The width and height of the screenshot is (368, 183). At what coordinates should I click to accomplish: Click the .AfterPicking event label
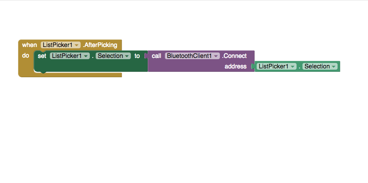pos(100,45)
